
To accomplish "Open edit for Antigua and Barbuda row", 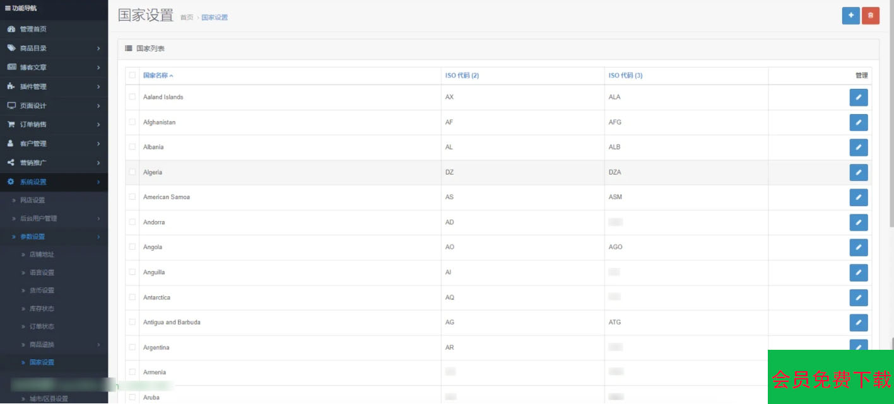I will [859, 323].
